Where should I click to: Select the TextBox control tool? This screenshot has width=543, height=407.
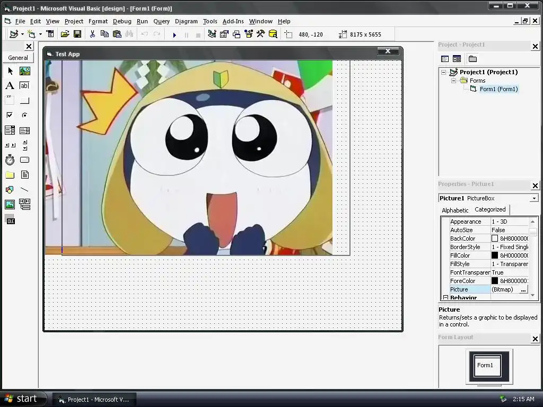coord(24,85)
